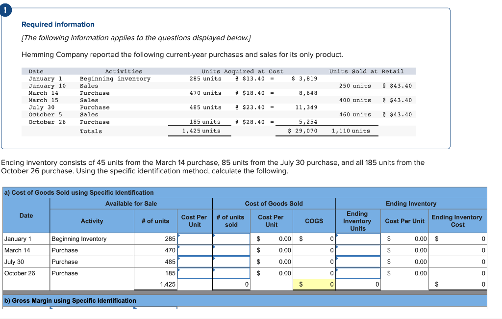Click the July 30 units sold entry cell
The width and height of the screenshot is (502, 319).
click(x=231, y=262)
